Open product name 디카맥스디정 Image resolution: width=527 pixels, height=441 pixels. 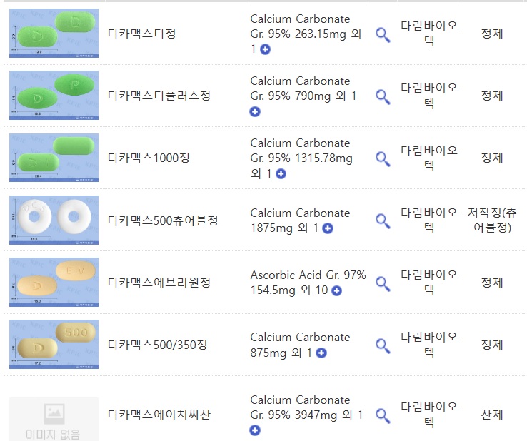pos(141,34)
